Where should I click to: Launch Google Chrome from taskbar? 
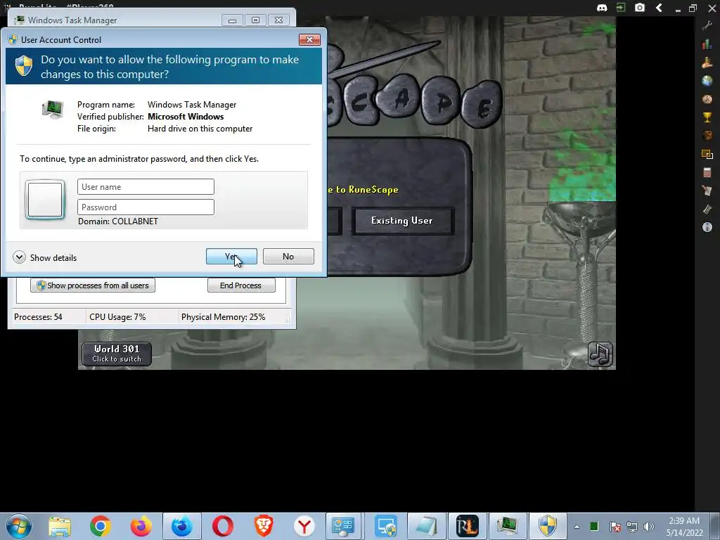[100, 526]
